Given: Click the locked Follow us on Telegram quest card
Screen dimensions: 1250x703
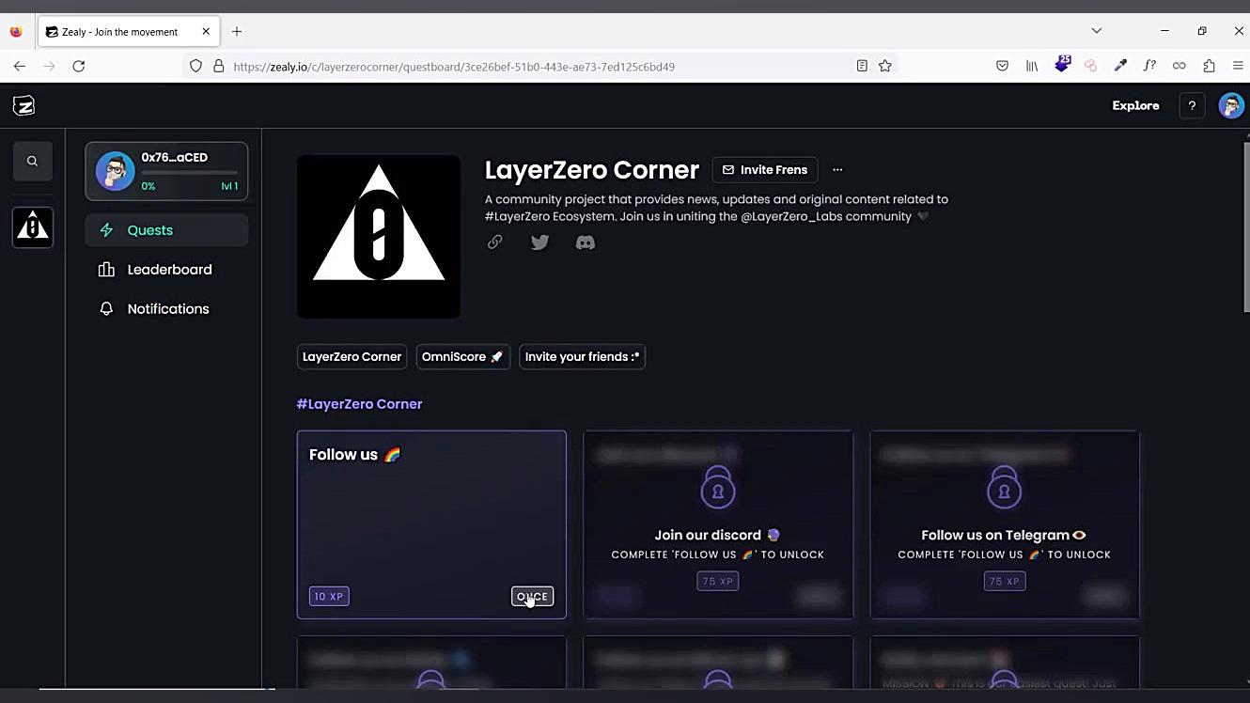Looking at the screenshot, I should [1005, 524].
